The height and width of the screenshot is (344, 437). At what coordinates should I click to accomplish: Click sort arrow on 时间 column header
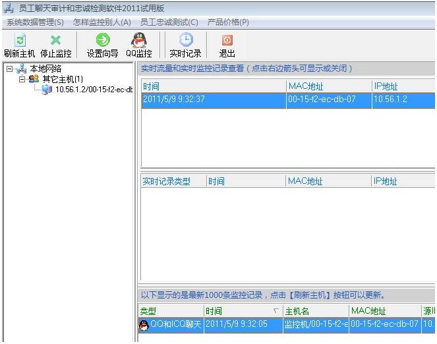[275, 311]
